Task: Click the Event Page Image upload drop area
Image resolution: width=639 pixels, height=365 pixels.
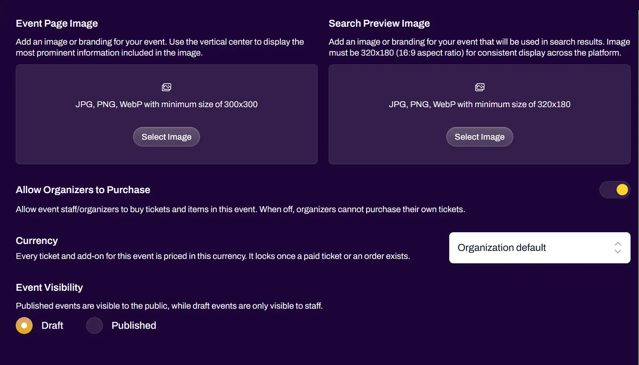Action: click(x=167, y=114)
